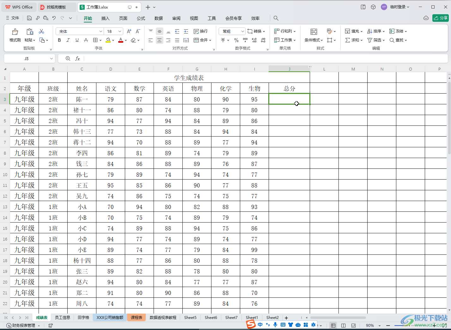The height and width of the screenshot is (330, 451).
Task: Open print preview from the quick access toolbar
Action: (x=46, y=18)
